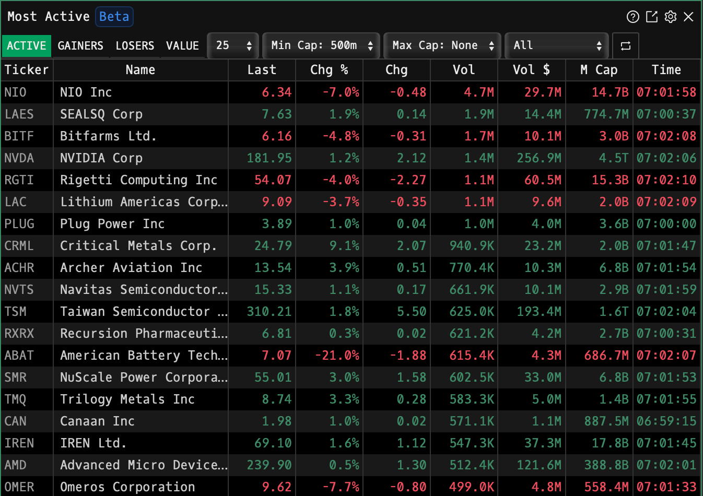
Task: Switch to the LOSERS tab
Action: [x=135, y=46]
